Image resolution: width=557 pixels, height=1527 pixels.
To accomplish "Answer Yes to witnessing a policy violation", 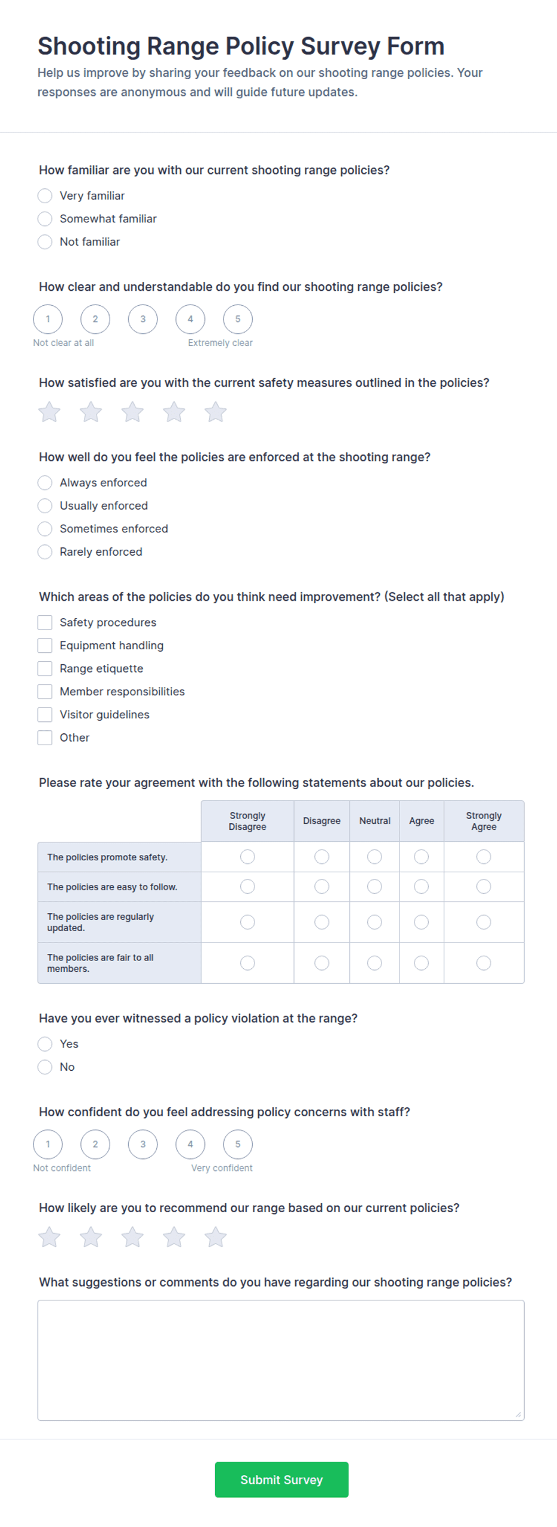I will click(x=45, y=1044).
